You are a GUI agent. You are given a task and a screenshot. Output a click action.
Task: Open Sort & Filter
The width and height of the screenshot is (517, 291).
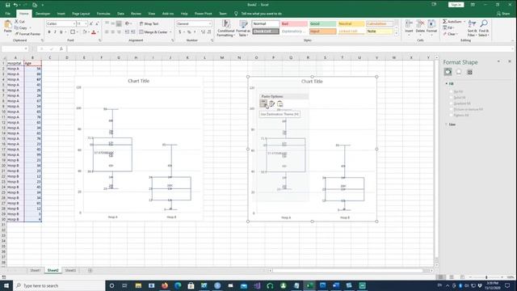(x=472, y=28)
